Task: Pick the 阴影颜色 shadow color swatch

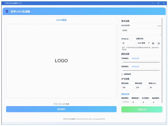Action: pos(126,102)
